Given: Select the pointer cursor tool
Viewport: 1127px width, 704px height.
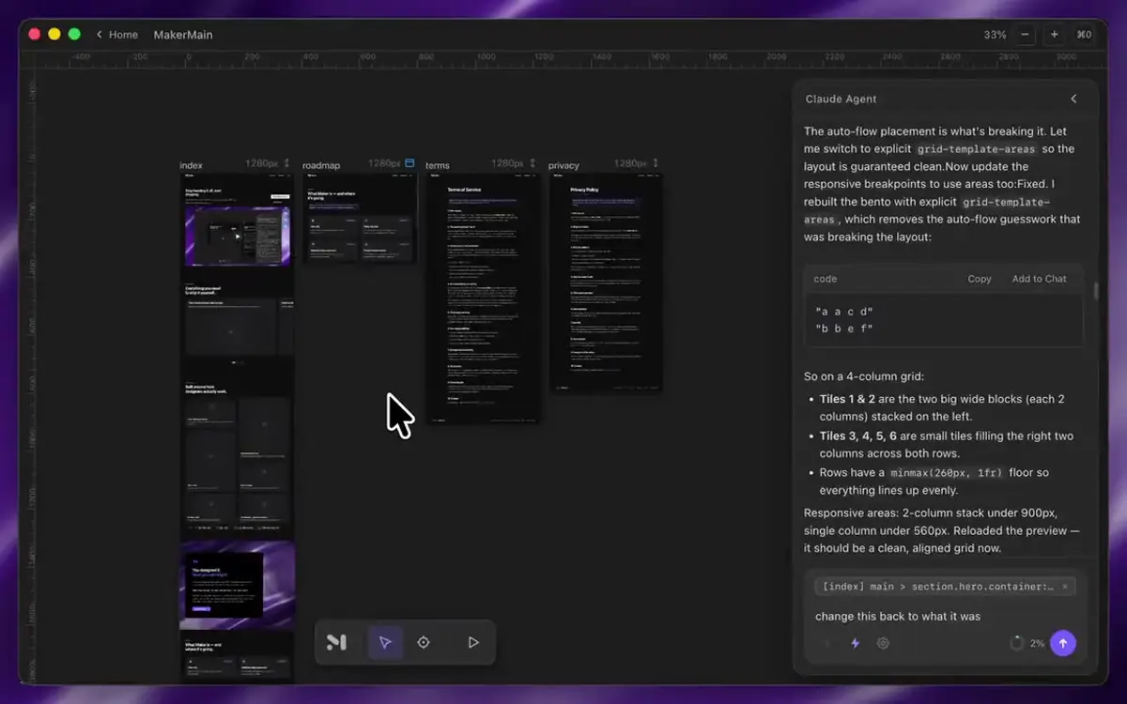Looking at the screenshot, I should pos(385,643).
